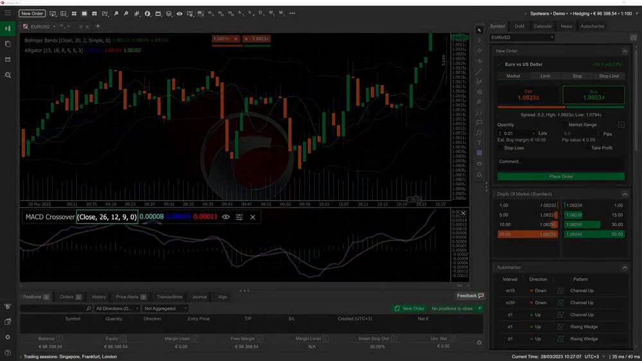Image resolution: width=642 pixels, height=361 pixels.
Task: Open the close positions dropdown arrow
Action: (480, 308)
